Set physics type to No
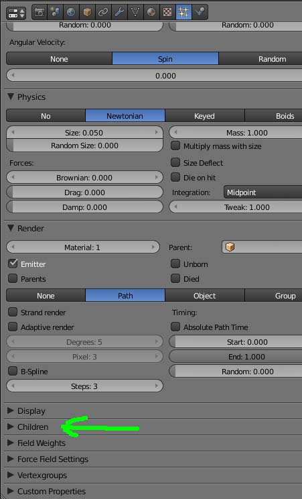The width and height of the screenshot is (302, 499). (46, 116)
